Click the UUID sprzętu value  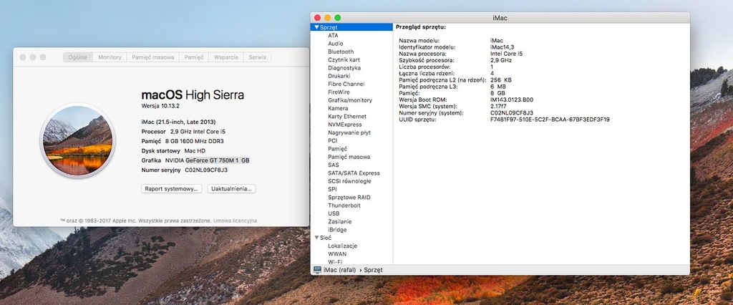550,120
